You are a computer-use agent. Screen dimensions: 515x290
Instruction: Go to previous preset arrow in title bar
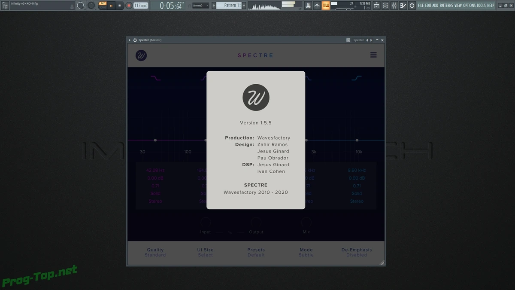(x=367, y=40)
